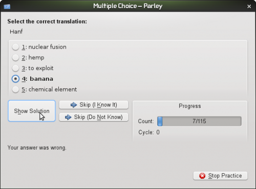This screenshot has width=256, height=189.
Task: Click the Parley window icon in title bar
Action: 7,7
